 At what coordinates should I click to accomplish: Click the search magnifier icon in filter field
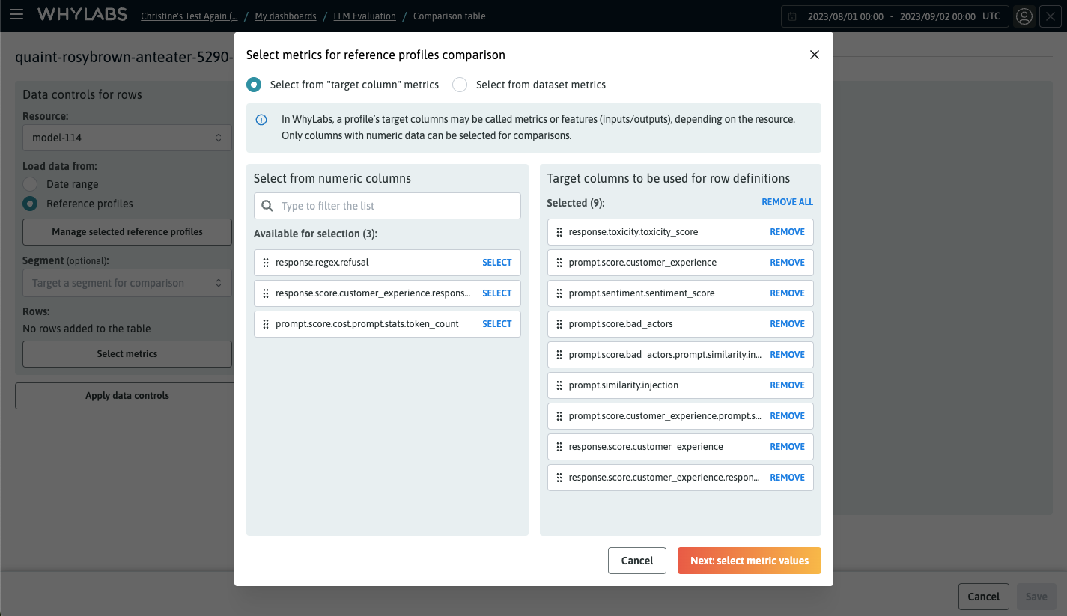267,205
